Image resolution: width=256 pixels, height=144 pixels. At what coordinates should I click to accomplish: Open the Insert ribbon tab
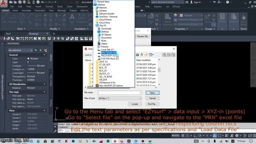point(15,10)
